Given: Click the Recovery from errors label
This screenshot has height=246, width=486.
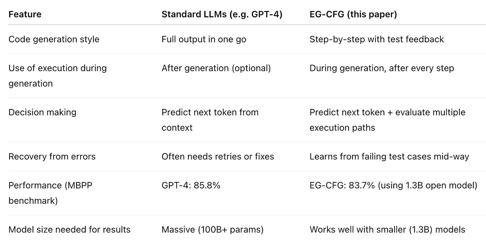Looking at the screenshot, I should click(52, 156).
